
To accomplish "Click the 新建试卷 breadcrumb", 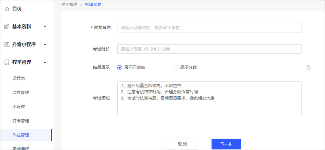I will click(93, 4).
